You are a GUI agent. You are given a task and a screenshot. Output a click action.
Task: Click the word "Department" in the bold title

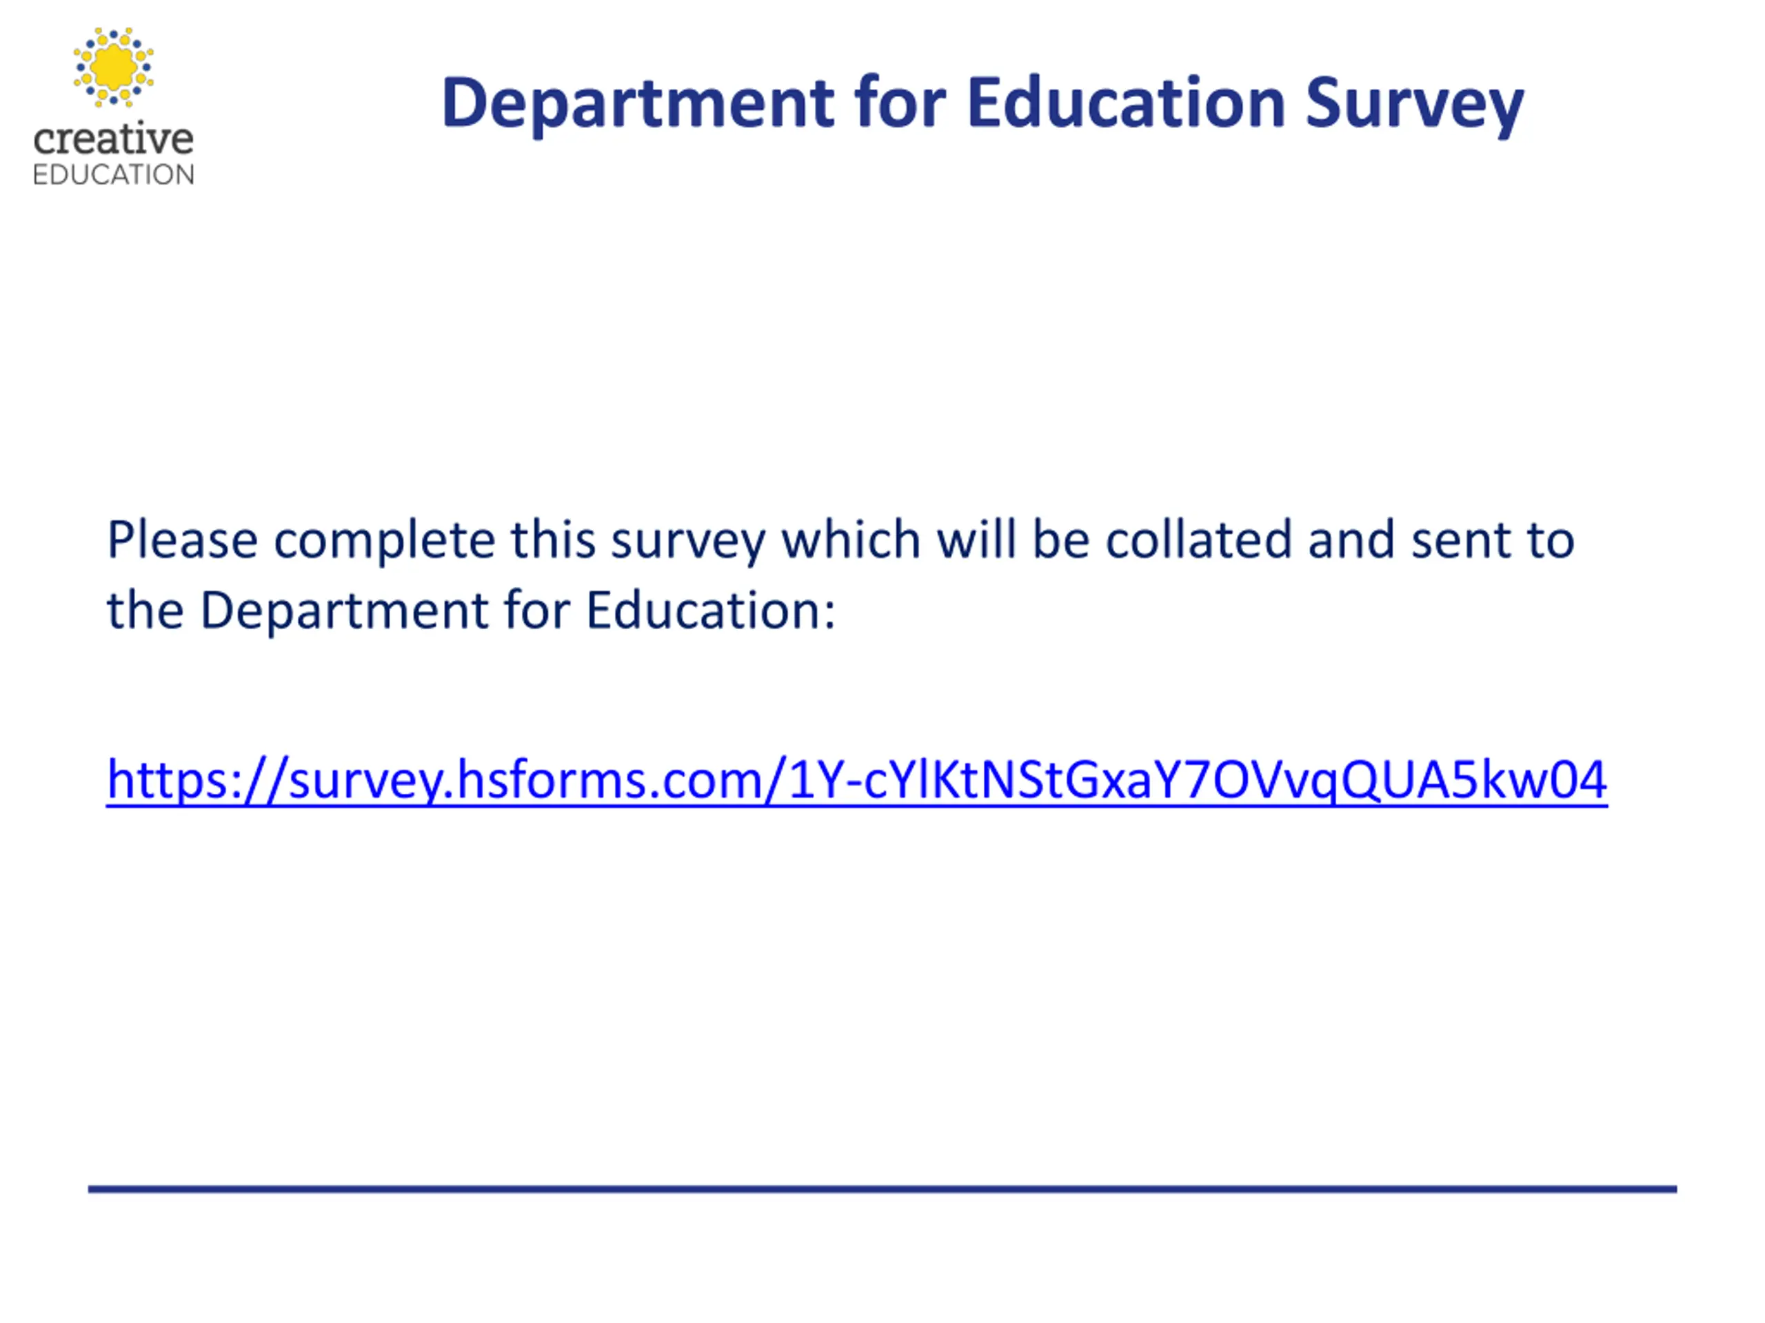(x=638, y=103)
